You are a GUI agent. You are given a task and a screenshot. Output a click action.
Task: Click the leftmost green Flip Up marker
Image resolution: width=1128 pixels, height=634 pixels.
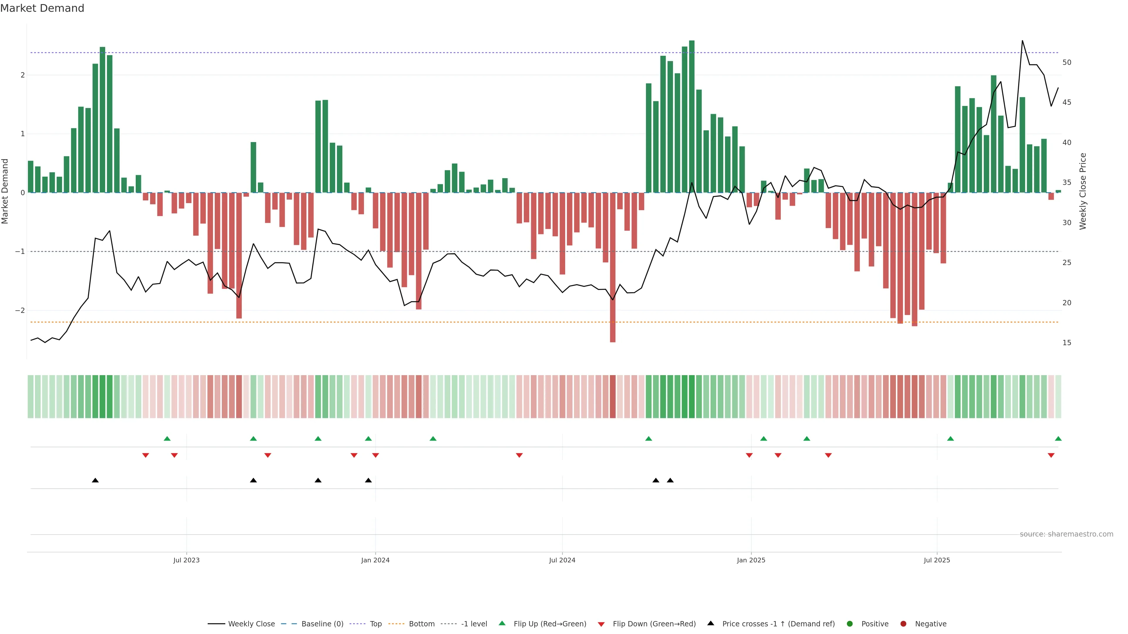(167, 439)
